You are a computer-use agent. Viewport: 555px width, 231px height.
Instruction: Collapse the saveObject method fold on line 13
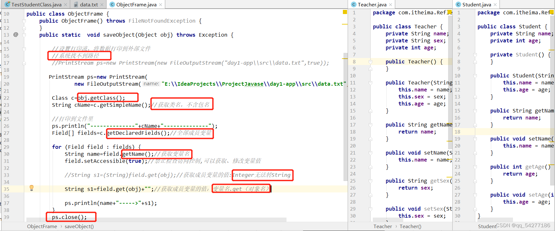[x=24, y=35]
